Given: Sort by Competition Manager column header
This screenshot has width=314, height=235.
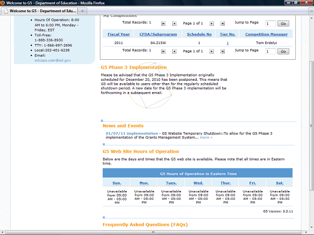Looking at the screenshot, I should 266,34.
